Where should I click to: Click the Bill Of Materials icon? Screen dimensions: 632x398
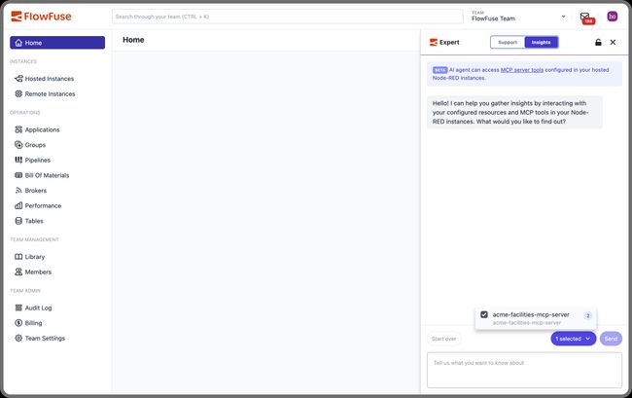tap(18, 175)
